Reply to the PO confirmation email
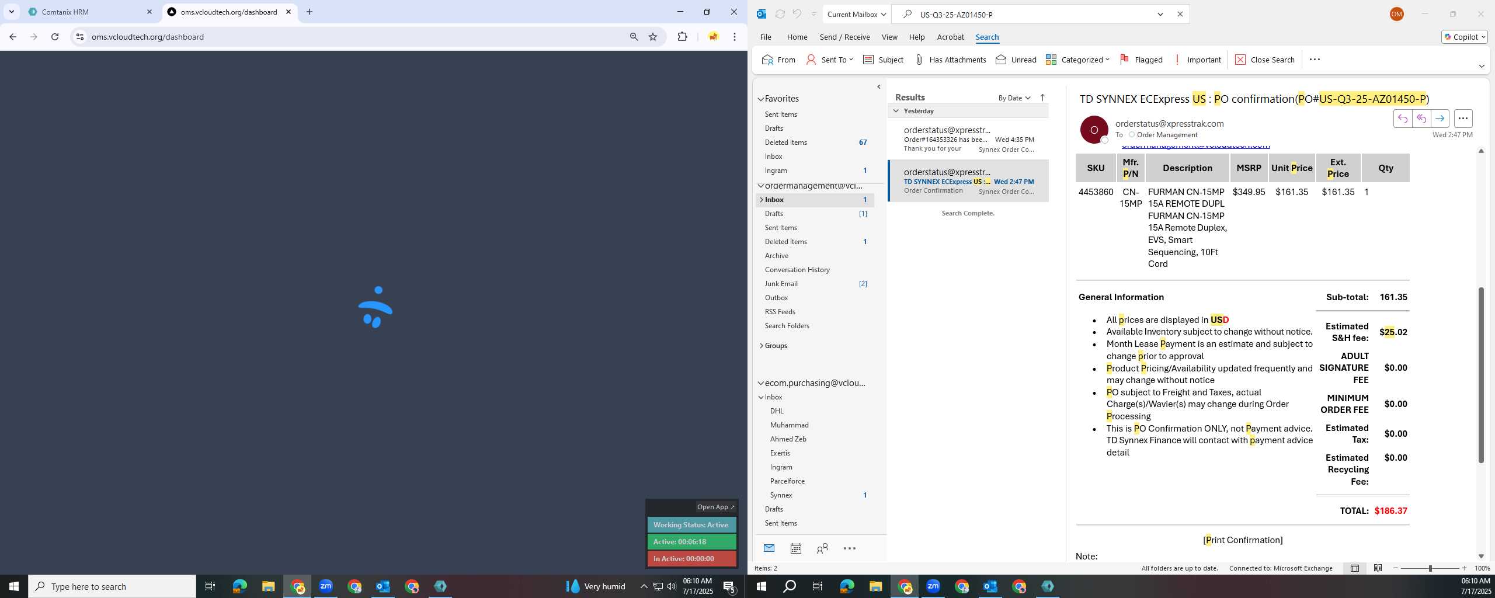This screenshot has height=598, width=1495. click(1402, 119)
